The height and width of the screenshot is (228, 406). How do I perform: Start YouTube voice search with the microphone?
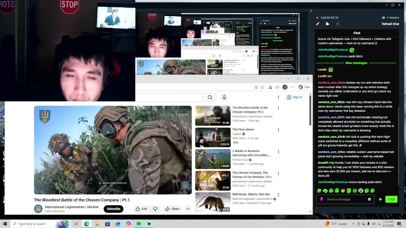224,98
